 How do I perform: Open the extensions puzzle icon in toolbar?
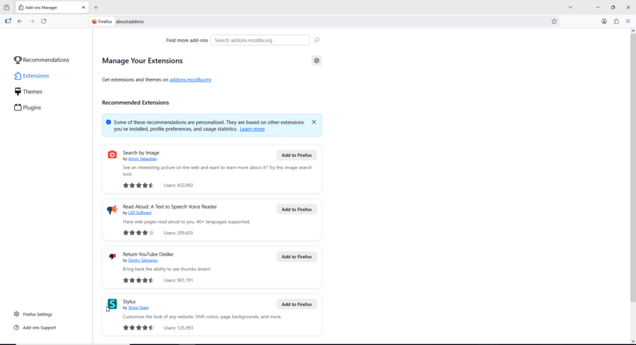pyautogui.click(x=616, y=21)
